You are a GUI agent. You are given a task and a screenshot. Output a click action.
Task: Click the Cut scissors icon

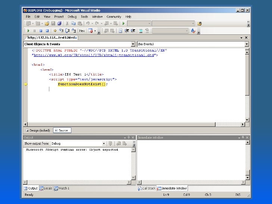67,23
